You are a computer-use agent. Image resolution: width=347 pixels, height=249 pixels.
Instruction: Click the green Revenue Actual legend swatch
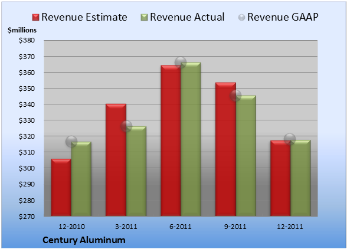[x=144, y=18]
